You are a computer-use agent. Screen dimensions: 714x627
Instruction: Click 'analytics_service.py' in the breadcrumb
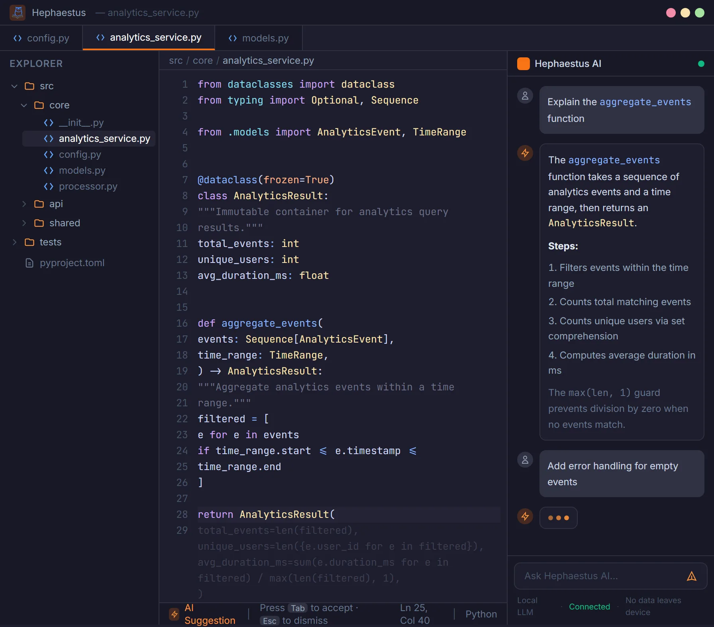pos(268,61)
